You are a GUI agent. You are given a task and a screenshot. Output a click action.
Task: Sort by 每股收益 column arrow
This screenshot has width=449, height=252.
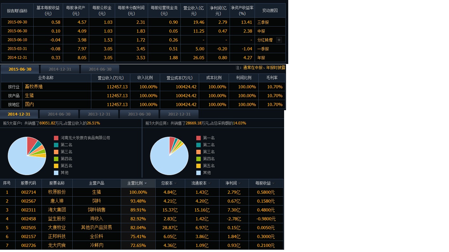[273, 183]
